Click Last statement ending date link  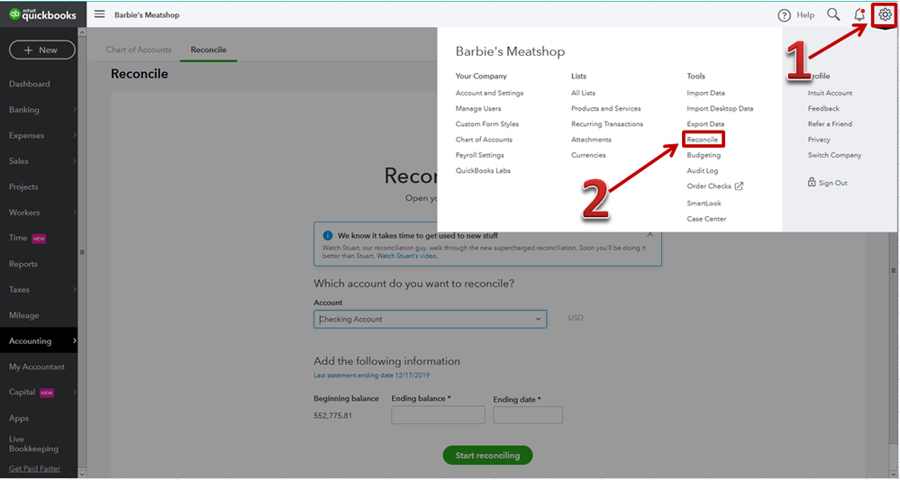[x=371, y=375]
